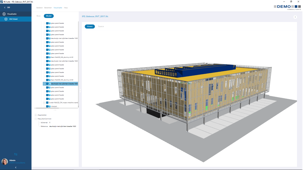Toggle checkbox of the Curtain Wall:22_CW item
The width and height of the screenshot is (303, 170).
(47, 103)
